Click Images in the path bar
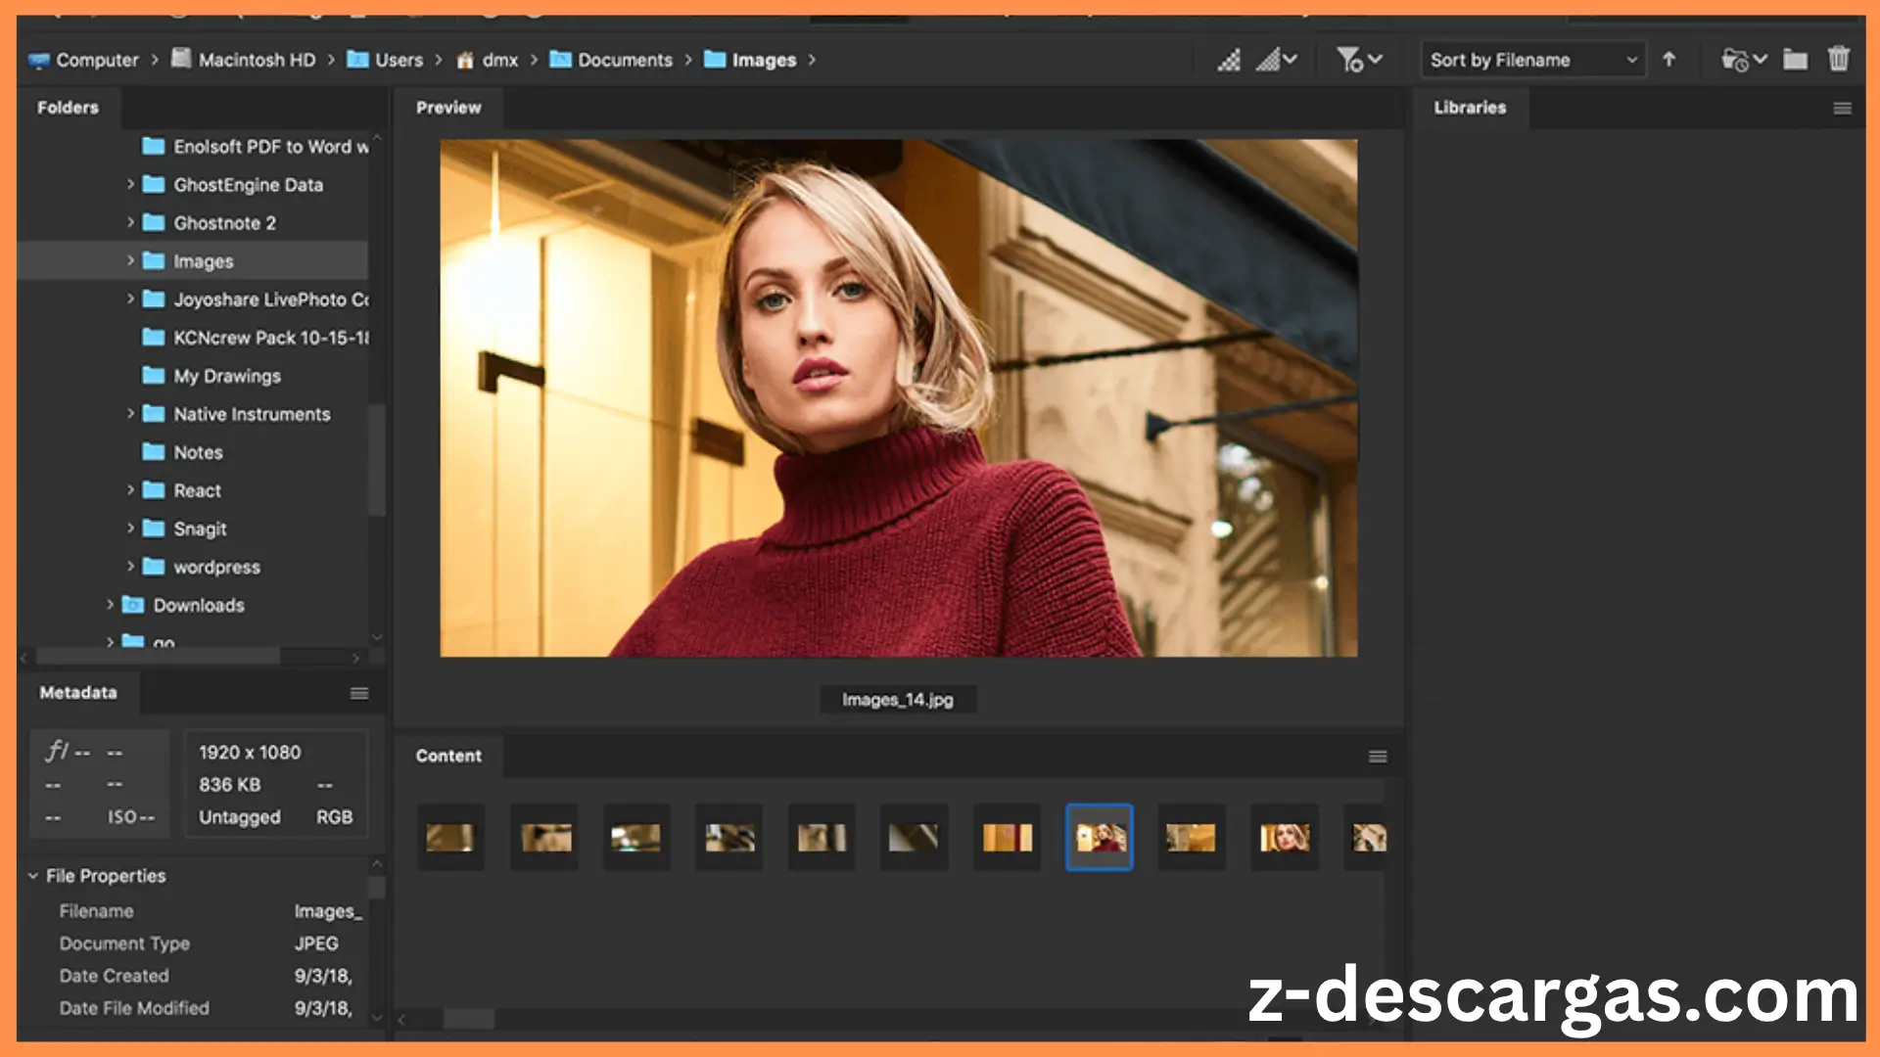 [750, 60]
